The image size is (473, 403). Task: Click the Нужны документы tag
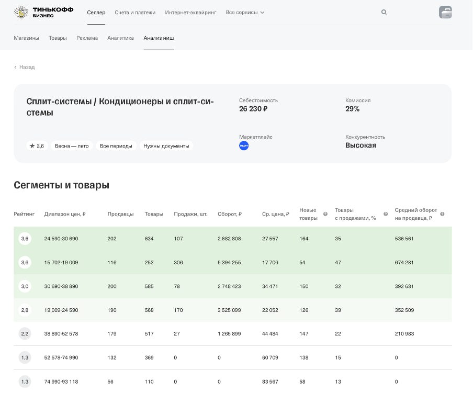166,146
